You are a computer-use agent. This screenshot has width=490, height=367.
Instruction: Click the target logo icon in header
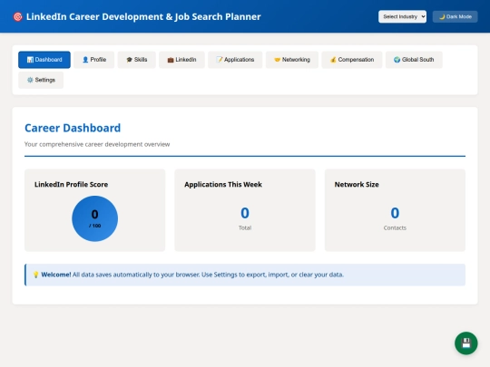pos(18,16)
